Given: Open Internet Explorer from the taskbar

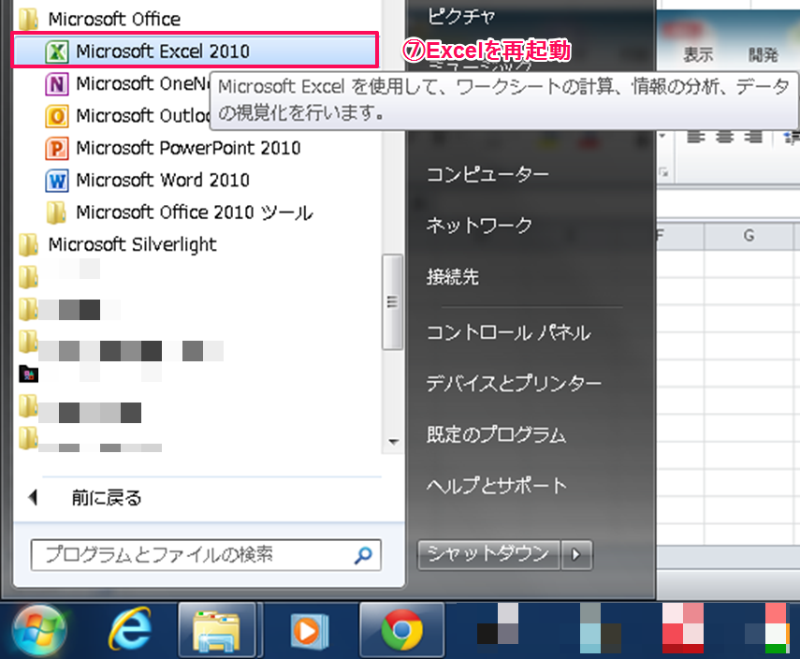Looking at the screenshot, I should [129, 631].
